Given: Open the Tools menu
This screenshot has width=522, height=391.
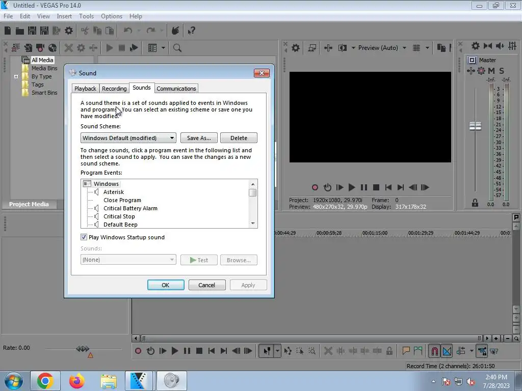Looking at the screenshot, I should [x=86, y=16].
